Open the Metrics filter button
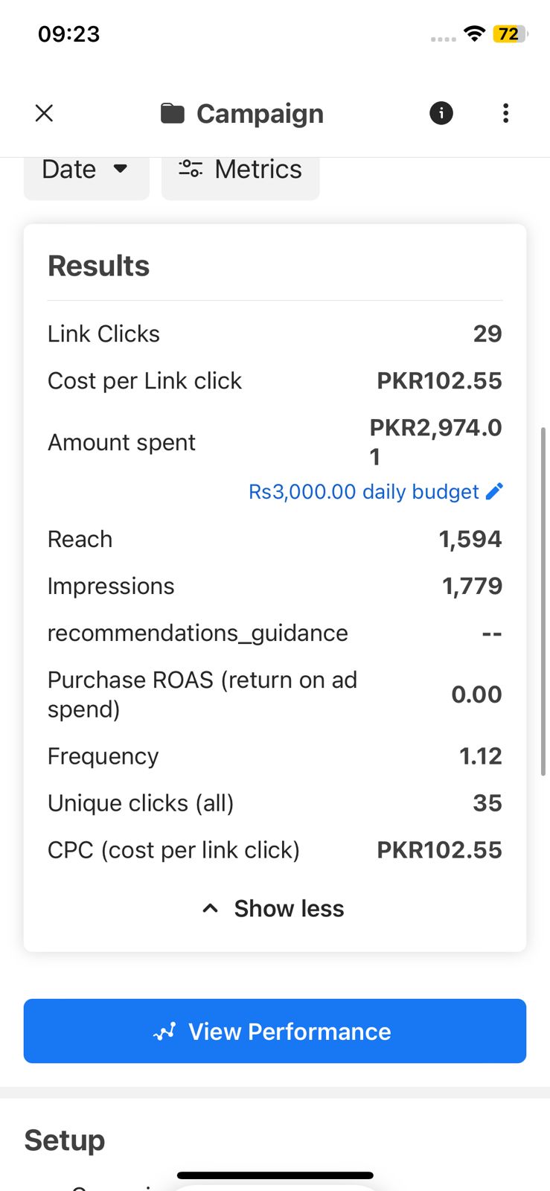The width and height of the screenshot is (550, 1191). [240, 170]
